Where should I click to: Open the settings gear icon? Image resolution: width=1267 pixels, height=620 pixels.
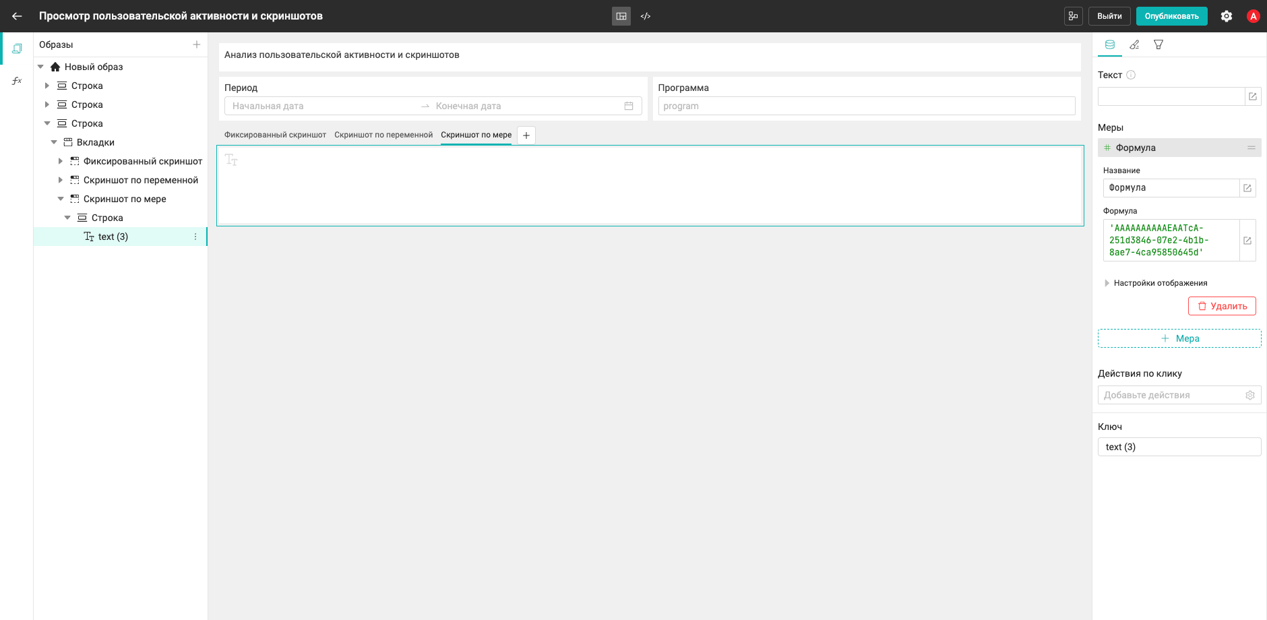pyautogui.click(x=1227, y=16)
